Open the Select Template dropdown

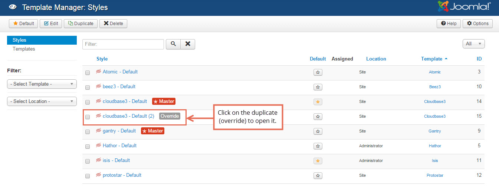point(42,84)
